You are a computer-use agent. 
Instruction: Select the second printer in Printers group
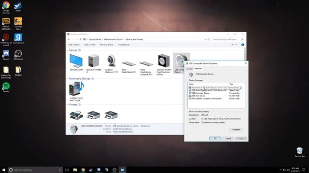(x=94, y=115)
